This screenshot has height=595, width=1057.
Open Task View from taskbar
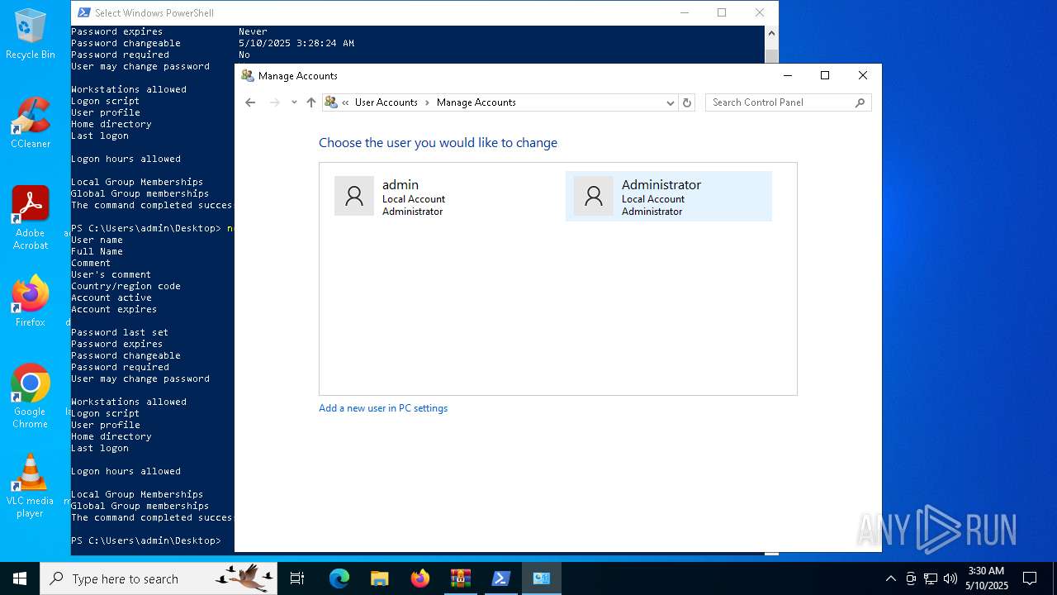pyautogui.click(x=297, y=578)
